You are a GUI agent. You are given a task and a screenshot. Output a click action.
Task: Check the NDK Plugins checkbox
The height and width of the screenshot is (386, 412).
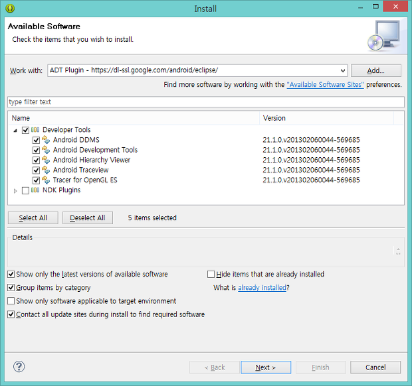coord(25,190)
